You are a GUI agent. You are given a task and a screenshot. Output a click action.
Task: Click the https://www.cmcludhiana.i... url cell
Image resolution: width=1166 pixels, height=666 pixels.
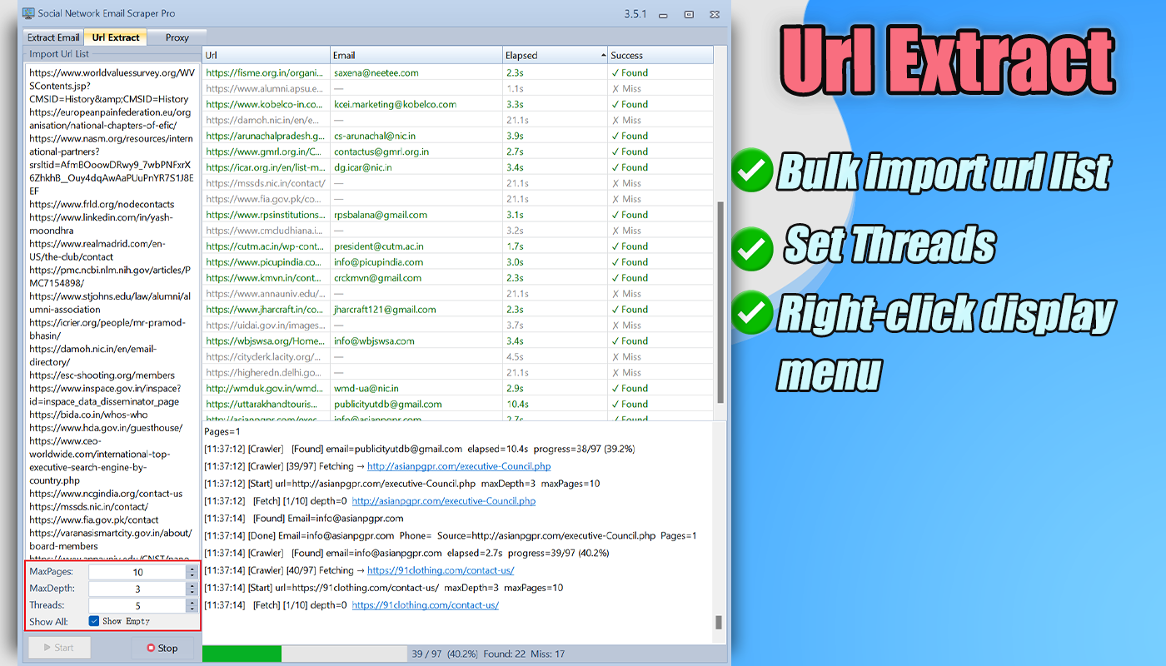266,231
